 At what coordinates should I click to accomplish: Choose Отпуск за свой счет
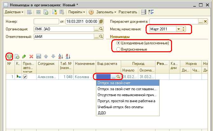(x=128, y=83)
